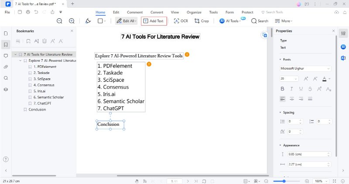Delete the selected bookmark
This screenshot has height=184, width=349.
[x=44, y=41]
